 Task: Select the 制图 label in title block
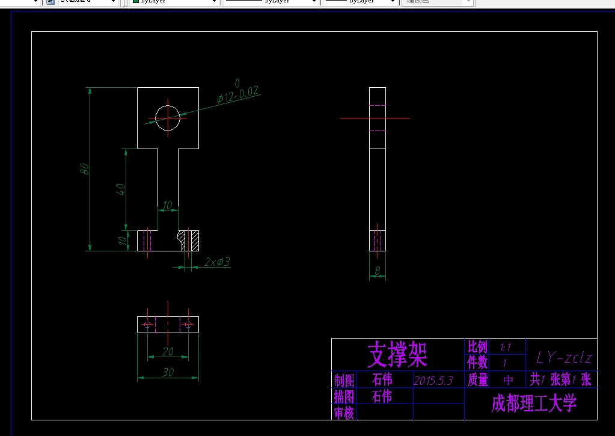pyautogui.click(x=344, y=380)
